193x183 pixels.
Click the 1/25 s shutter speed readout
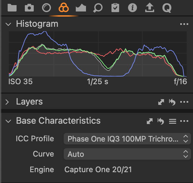coord(97,82)
